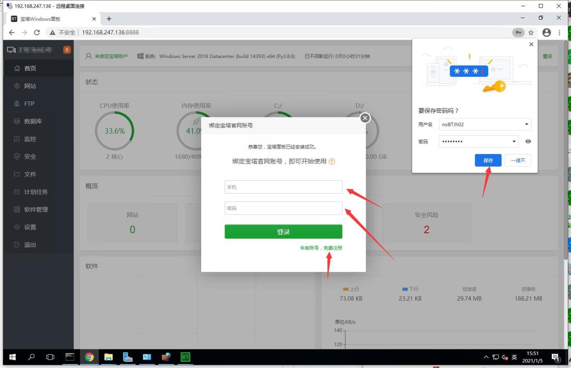Click the CPU usage gauge showing 33.6%
571x368 pixels.
115,131
